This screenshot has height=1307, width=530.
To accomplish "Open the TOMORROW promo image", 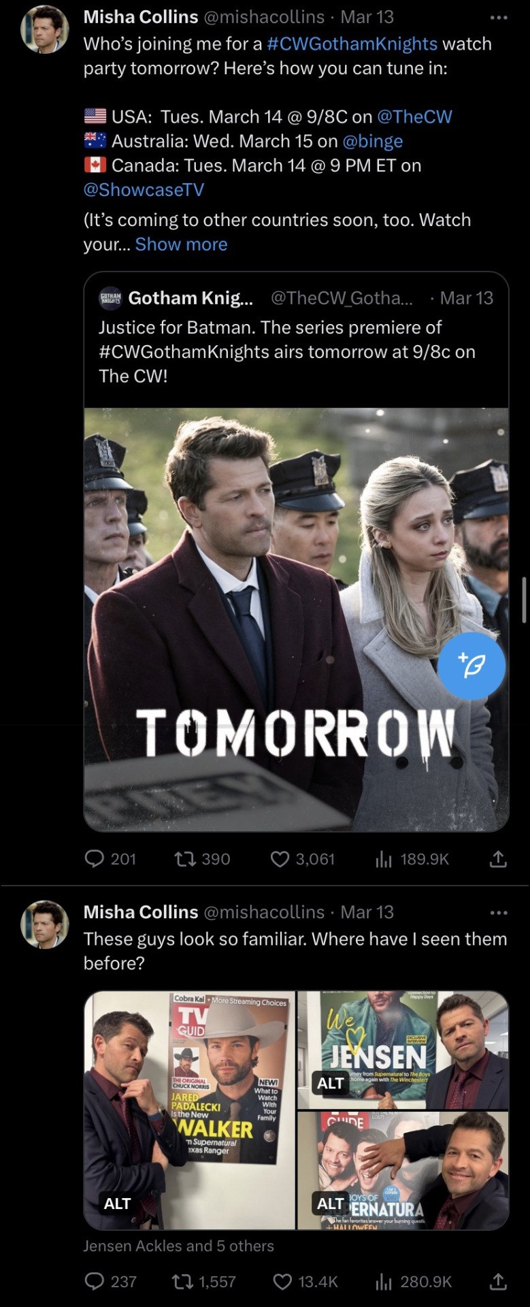I will pyautogui.click(x=296, y=579).
